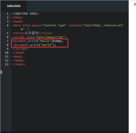Click line number 13 in the gutter
The image size is (136, 133).
[7, 64]
